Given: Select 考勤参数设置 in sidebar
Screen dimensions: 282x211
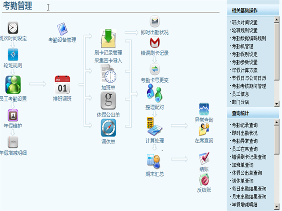Looking at the screenshot, I should (245, 62).
